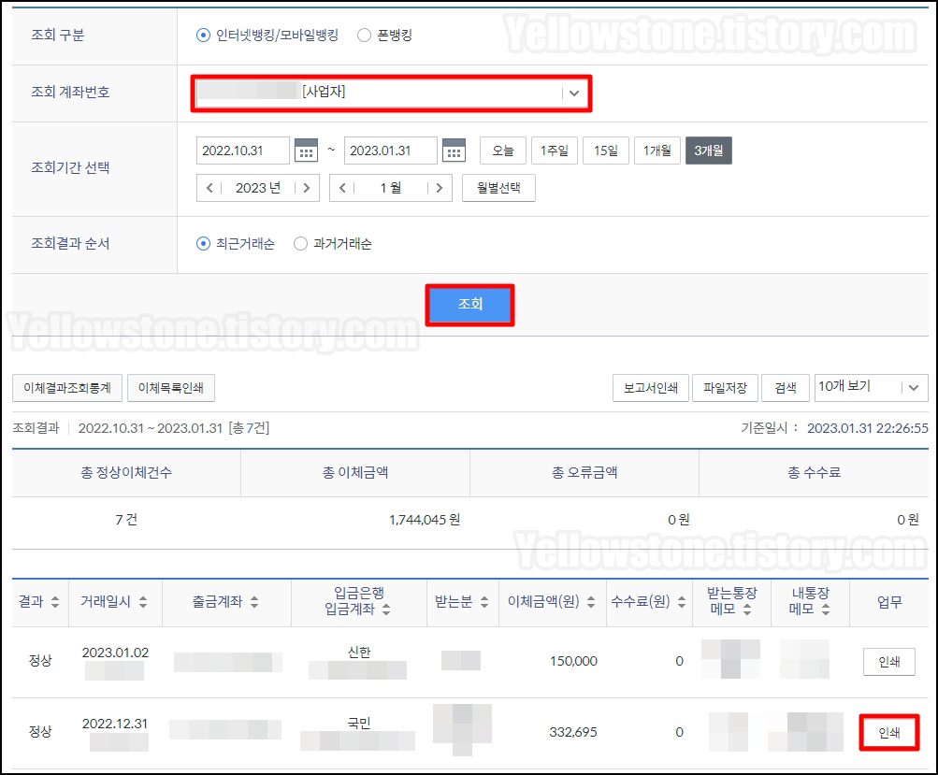
Task: Open the 10개 보기 results-per-page dropdown
Action: tap(870, 387)
